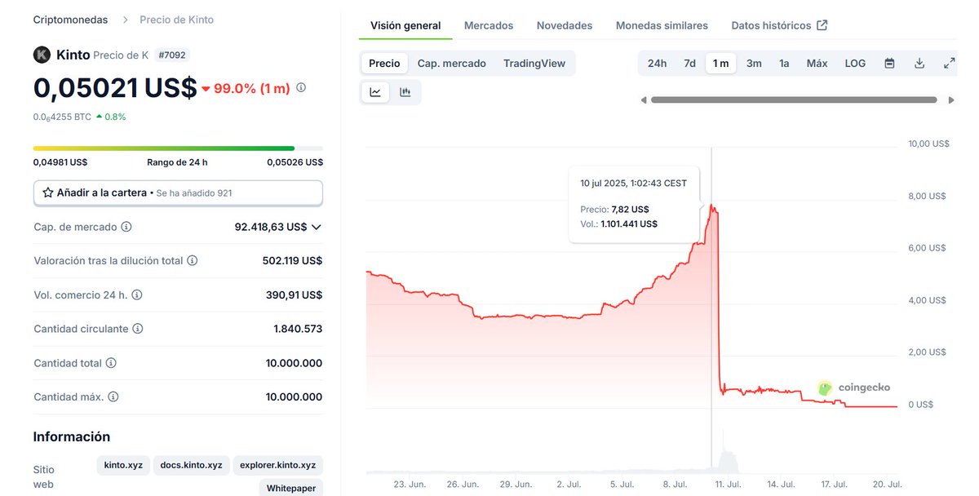Click info icon next to Cap. de mercado
The width and height of the screenshot is (979, 496).
(x=126, y=227)
